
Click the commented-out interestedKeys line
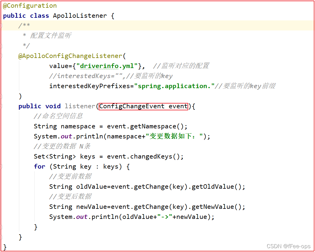pyautogui.click(x=111, y=76)
